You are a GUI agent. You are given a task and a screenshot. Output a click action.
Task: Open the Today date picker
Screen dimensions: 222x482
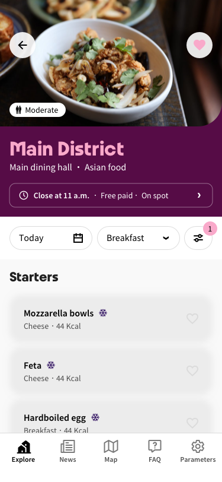pyautogui.click(x=51, y=238)
